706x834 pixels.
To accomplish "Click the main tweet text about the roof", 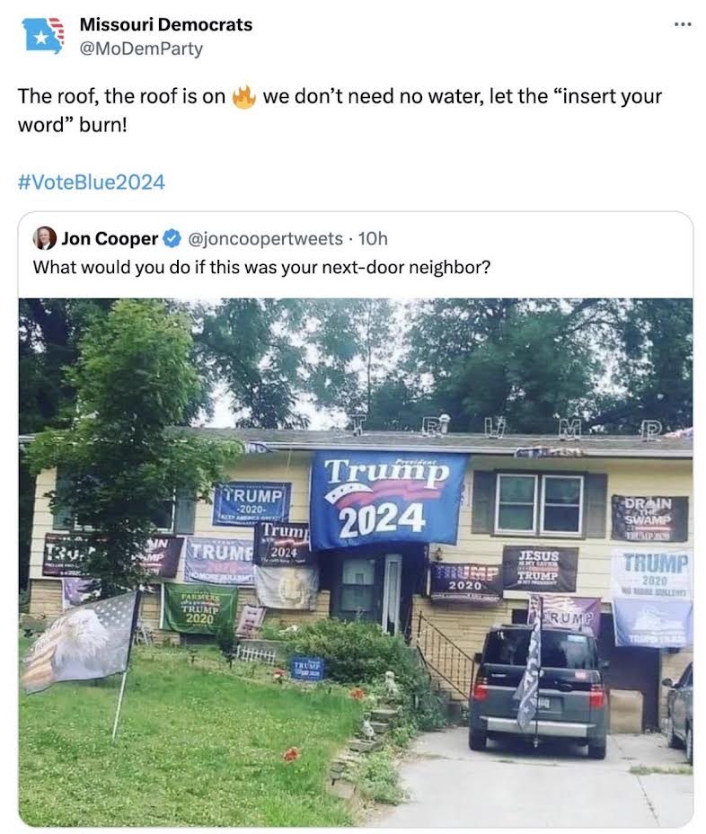I will pos(340,111).
